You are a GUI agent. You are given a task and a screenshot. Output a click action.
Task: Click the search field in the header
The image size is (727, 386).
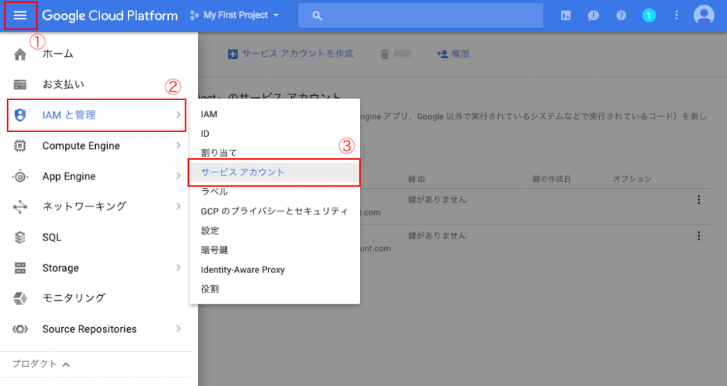pyautogui.click(x=420, y=16)
